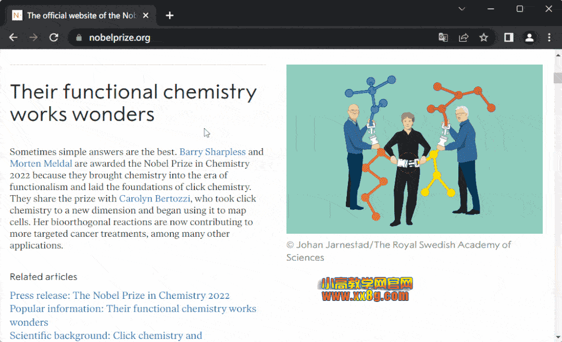Open the Chrome three-dot menu
Image resolution: width=562 pixels, height=342 pixels.
[549, 37]
